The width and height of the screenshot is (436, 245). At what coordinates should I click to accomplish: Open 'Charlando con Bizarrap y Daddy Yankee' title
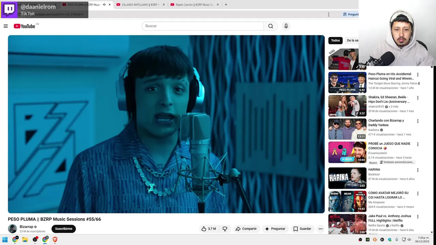(386, 123)
